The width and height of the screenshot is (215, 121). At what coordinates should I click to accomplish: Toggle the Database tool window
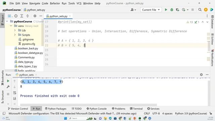(212, 22)
